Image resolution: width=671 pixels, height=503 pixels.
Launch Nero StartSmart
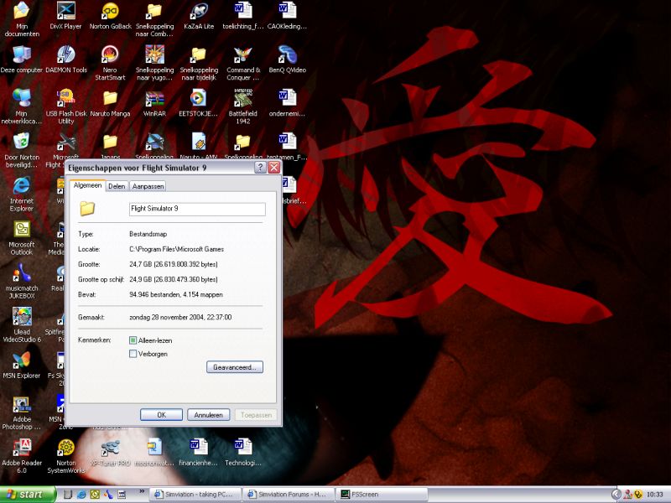[x=110, y=56]
